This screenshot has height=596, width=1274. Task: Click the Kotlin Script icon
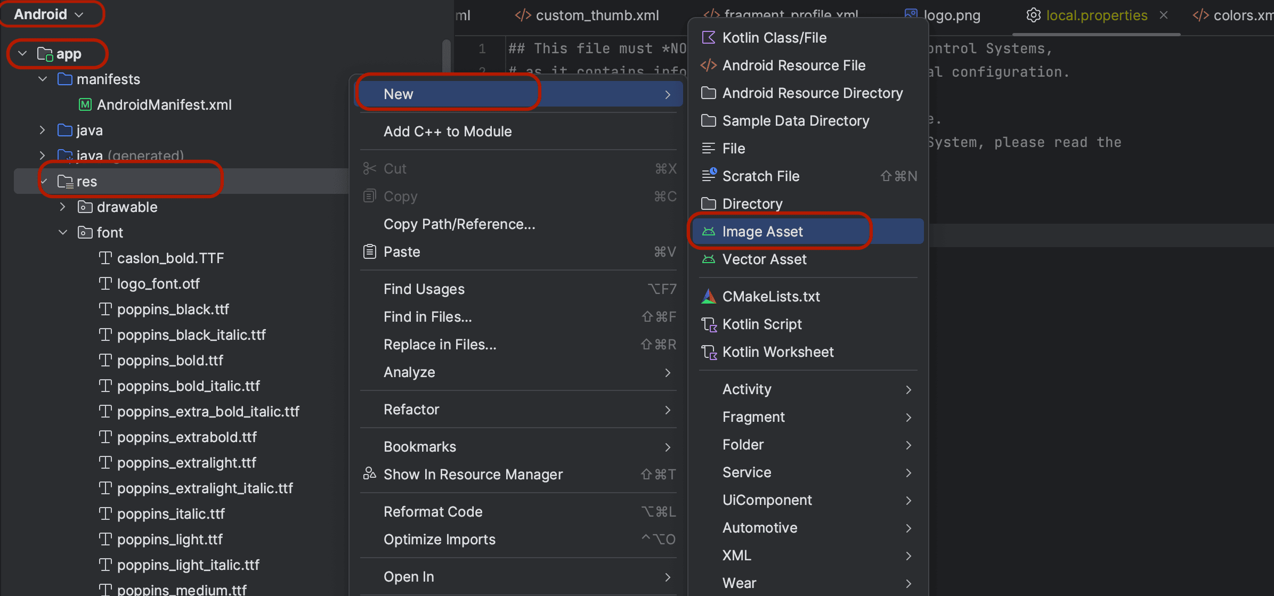709,324
